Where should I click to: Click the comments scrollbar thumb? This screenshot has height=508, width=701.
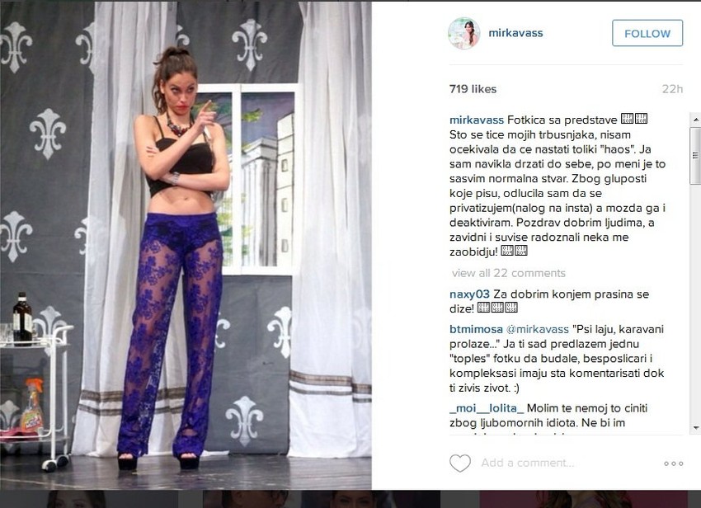695,156
